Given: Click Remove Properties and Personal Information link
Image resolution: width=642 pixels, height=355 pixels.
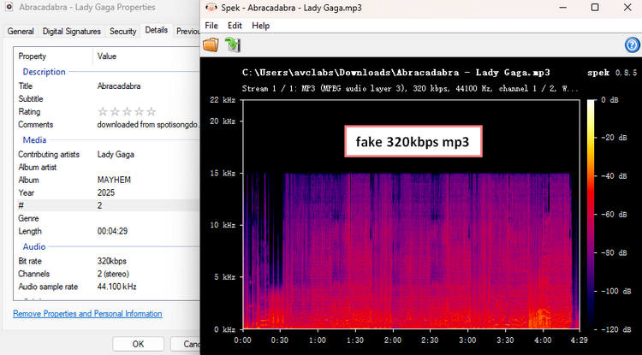Looking at the screenshot, I should coord(87,314).
